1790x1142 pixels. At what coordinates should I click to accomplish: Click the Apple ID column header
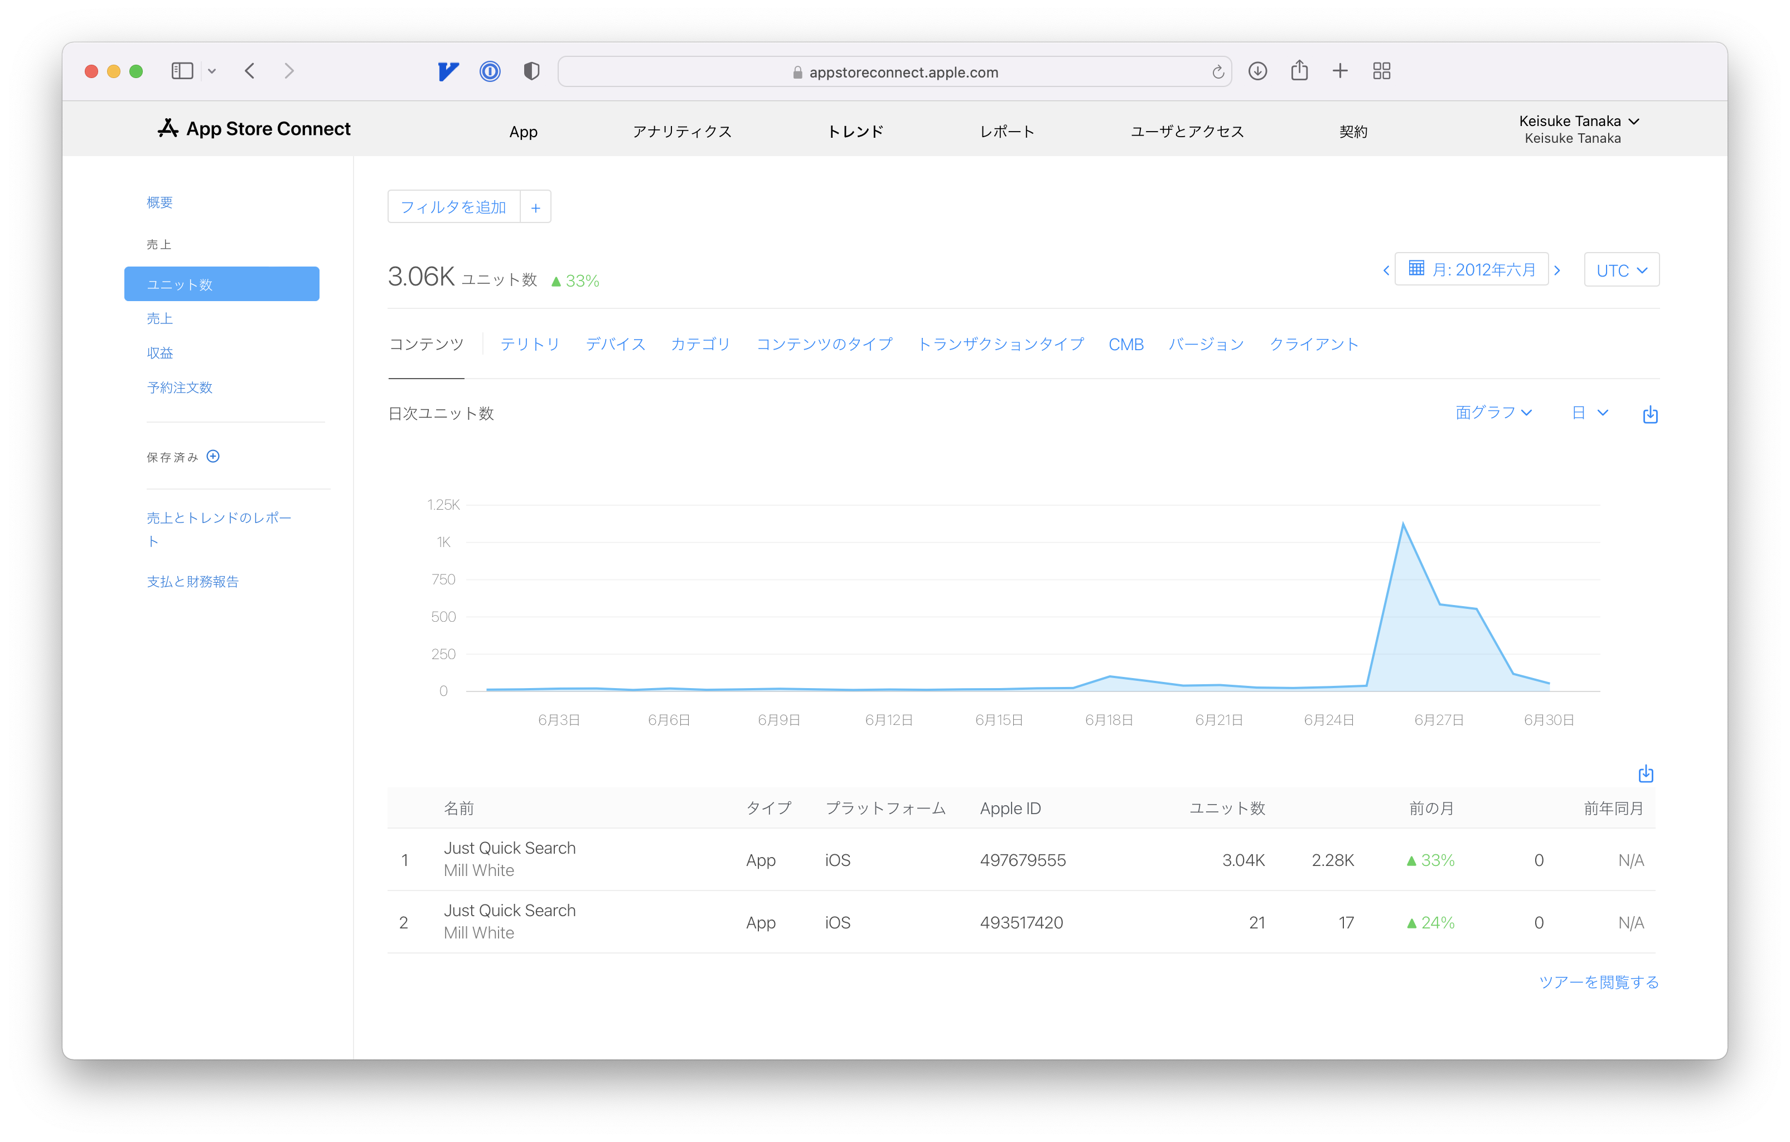[x=1010, y=808]
